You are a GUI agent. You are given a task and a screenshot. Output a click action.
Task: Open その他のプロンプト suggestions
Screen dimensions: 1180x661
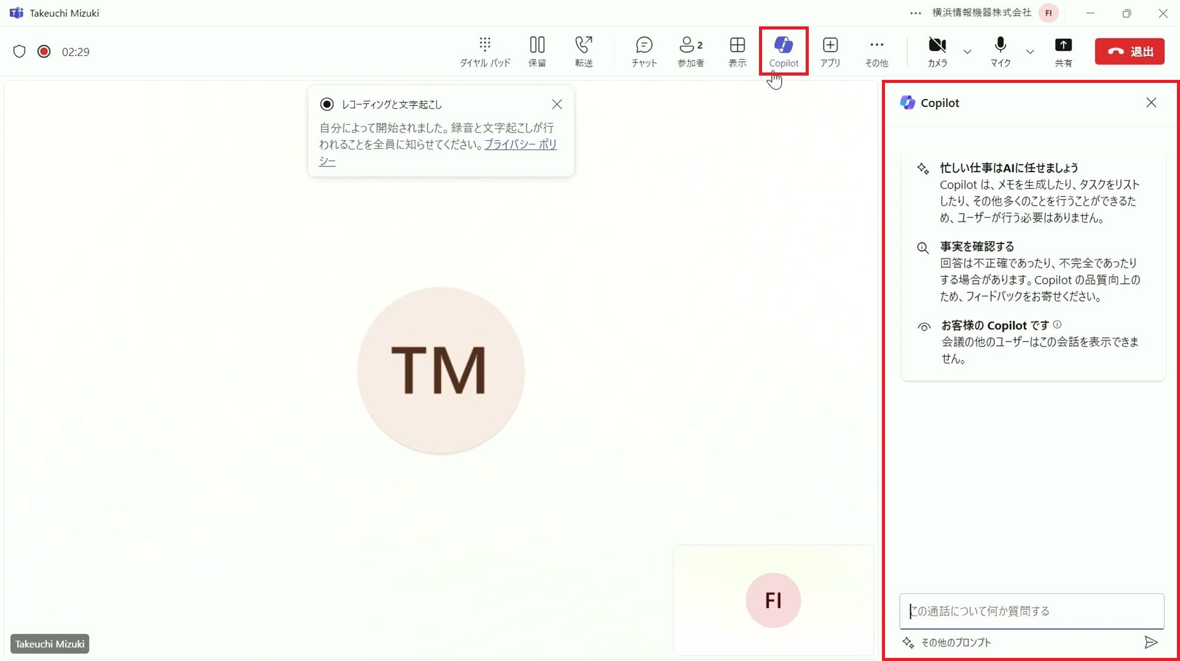tap(947, 643)
